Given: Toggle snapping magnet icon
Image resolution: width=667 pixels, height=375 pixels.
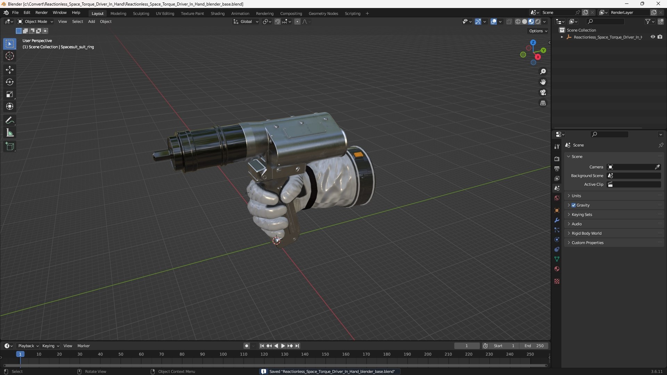Looking at the screenshot, I should (x=277, y=22).
